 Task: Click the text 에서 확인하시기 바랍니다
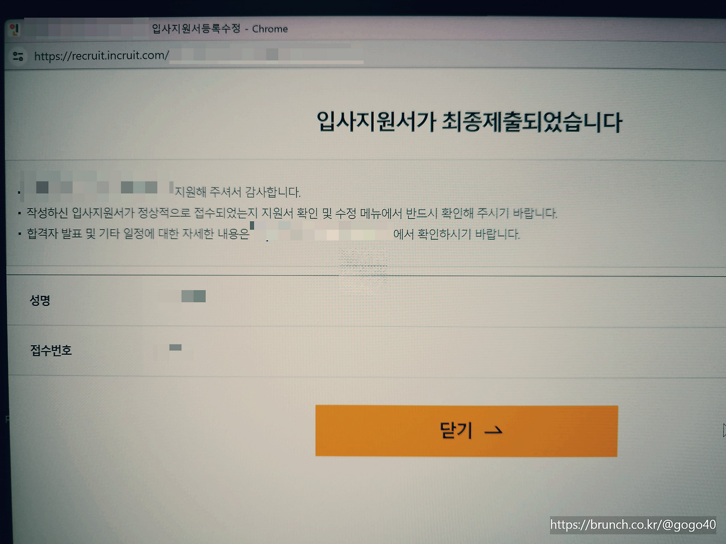[x=457, y=234]
